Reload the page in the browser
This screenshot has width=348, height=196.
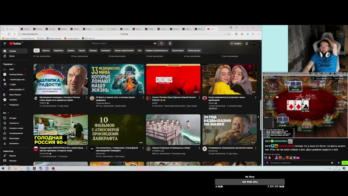click(x=14, y=34)
